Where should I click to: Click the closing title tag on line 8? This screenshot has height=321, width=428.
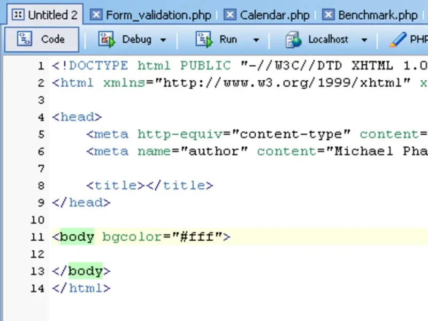point(179,186)
